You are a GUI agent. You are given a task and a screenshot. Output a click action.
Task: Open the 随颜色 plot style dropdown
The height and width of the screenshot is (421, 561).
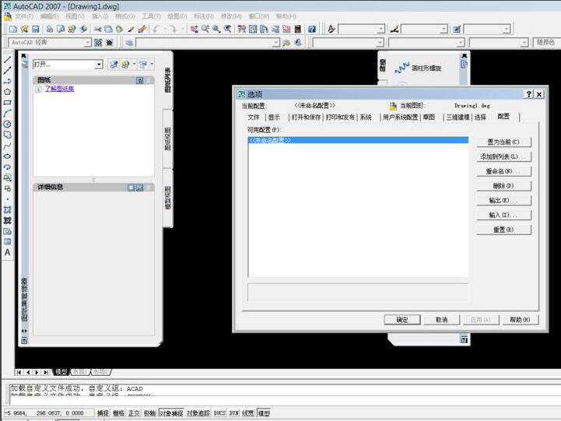coord(546,43)
